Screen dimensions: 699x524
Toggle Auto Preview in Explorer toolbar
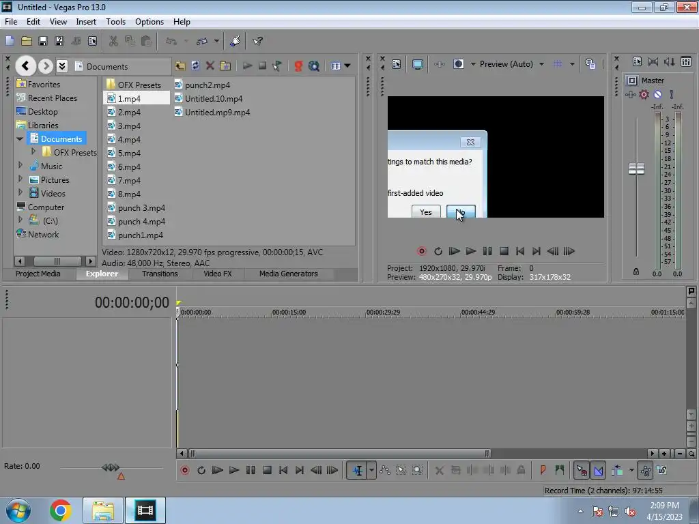point(277,66)
